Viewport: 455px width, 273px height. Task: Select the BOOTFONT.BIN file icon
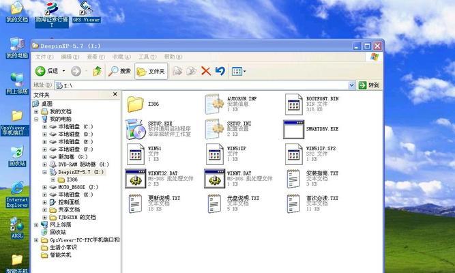[x=293, y=104]
